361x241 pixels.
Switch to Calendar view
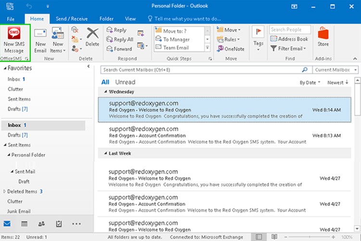click(24, 224)
